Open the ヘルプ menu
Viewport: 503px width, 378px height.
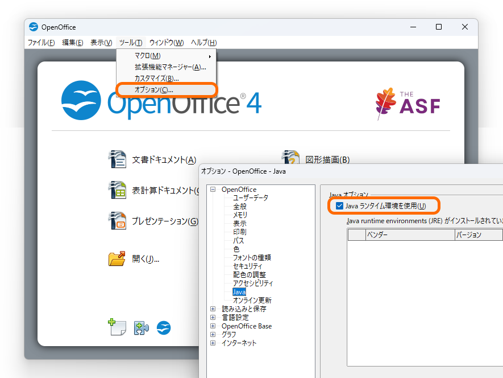tap(203, 43)
